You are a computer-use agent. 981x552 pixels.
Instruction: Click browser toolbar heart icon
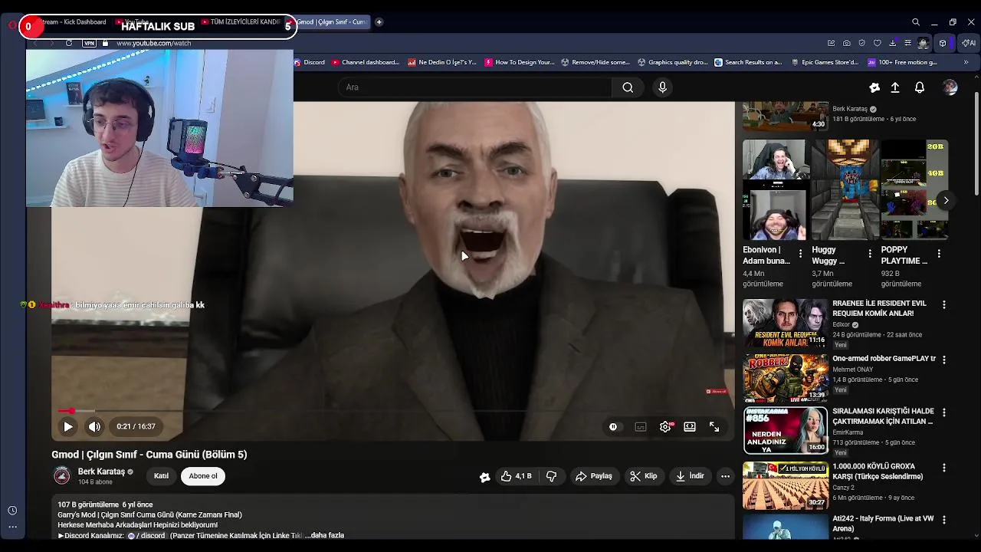click(878, 43)
